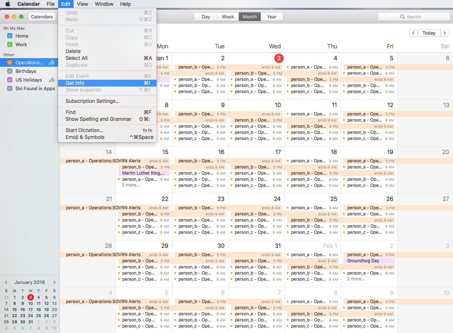Click in the Search field
The height and width of the screenshot is (333, 453).
click(x=413, y=17)
